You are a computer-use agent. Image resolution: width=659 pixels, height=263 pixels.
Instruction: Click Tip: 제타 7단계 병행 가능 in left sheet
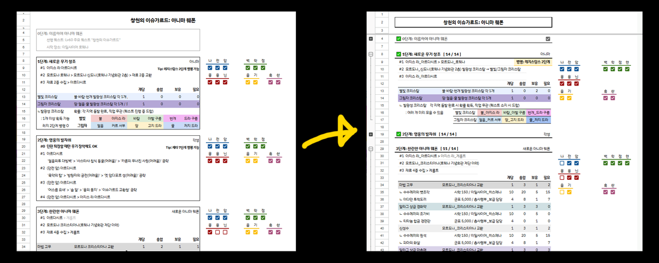point(182,147)
